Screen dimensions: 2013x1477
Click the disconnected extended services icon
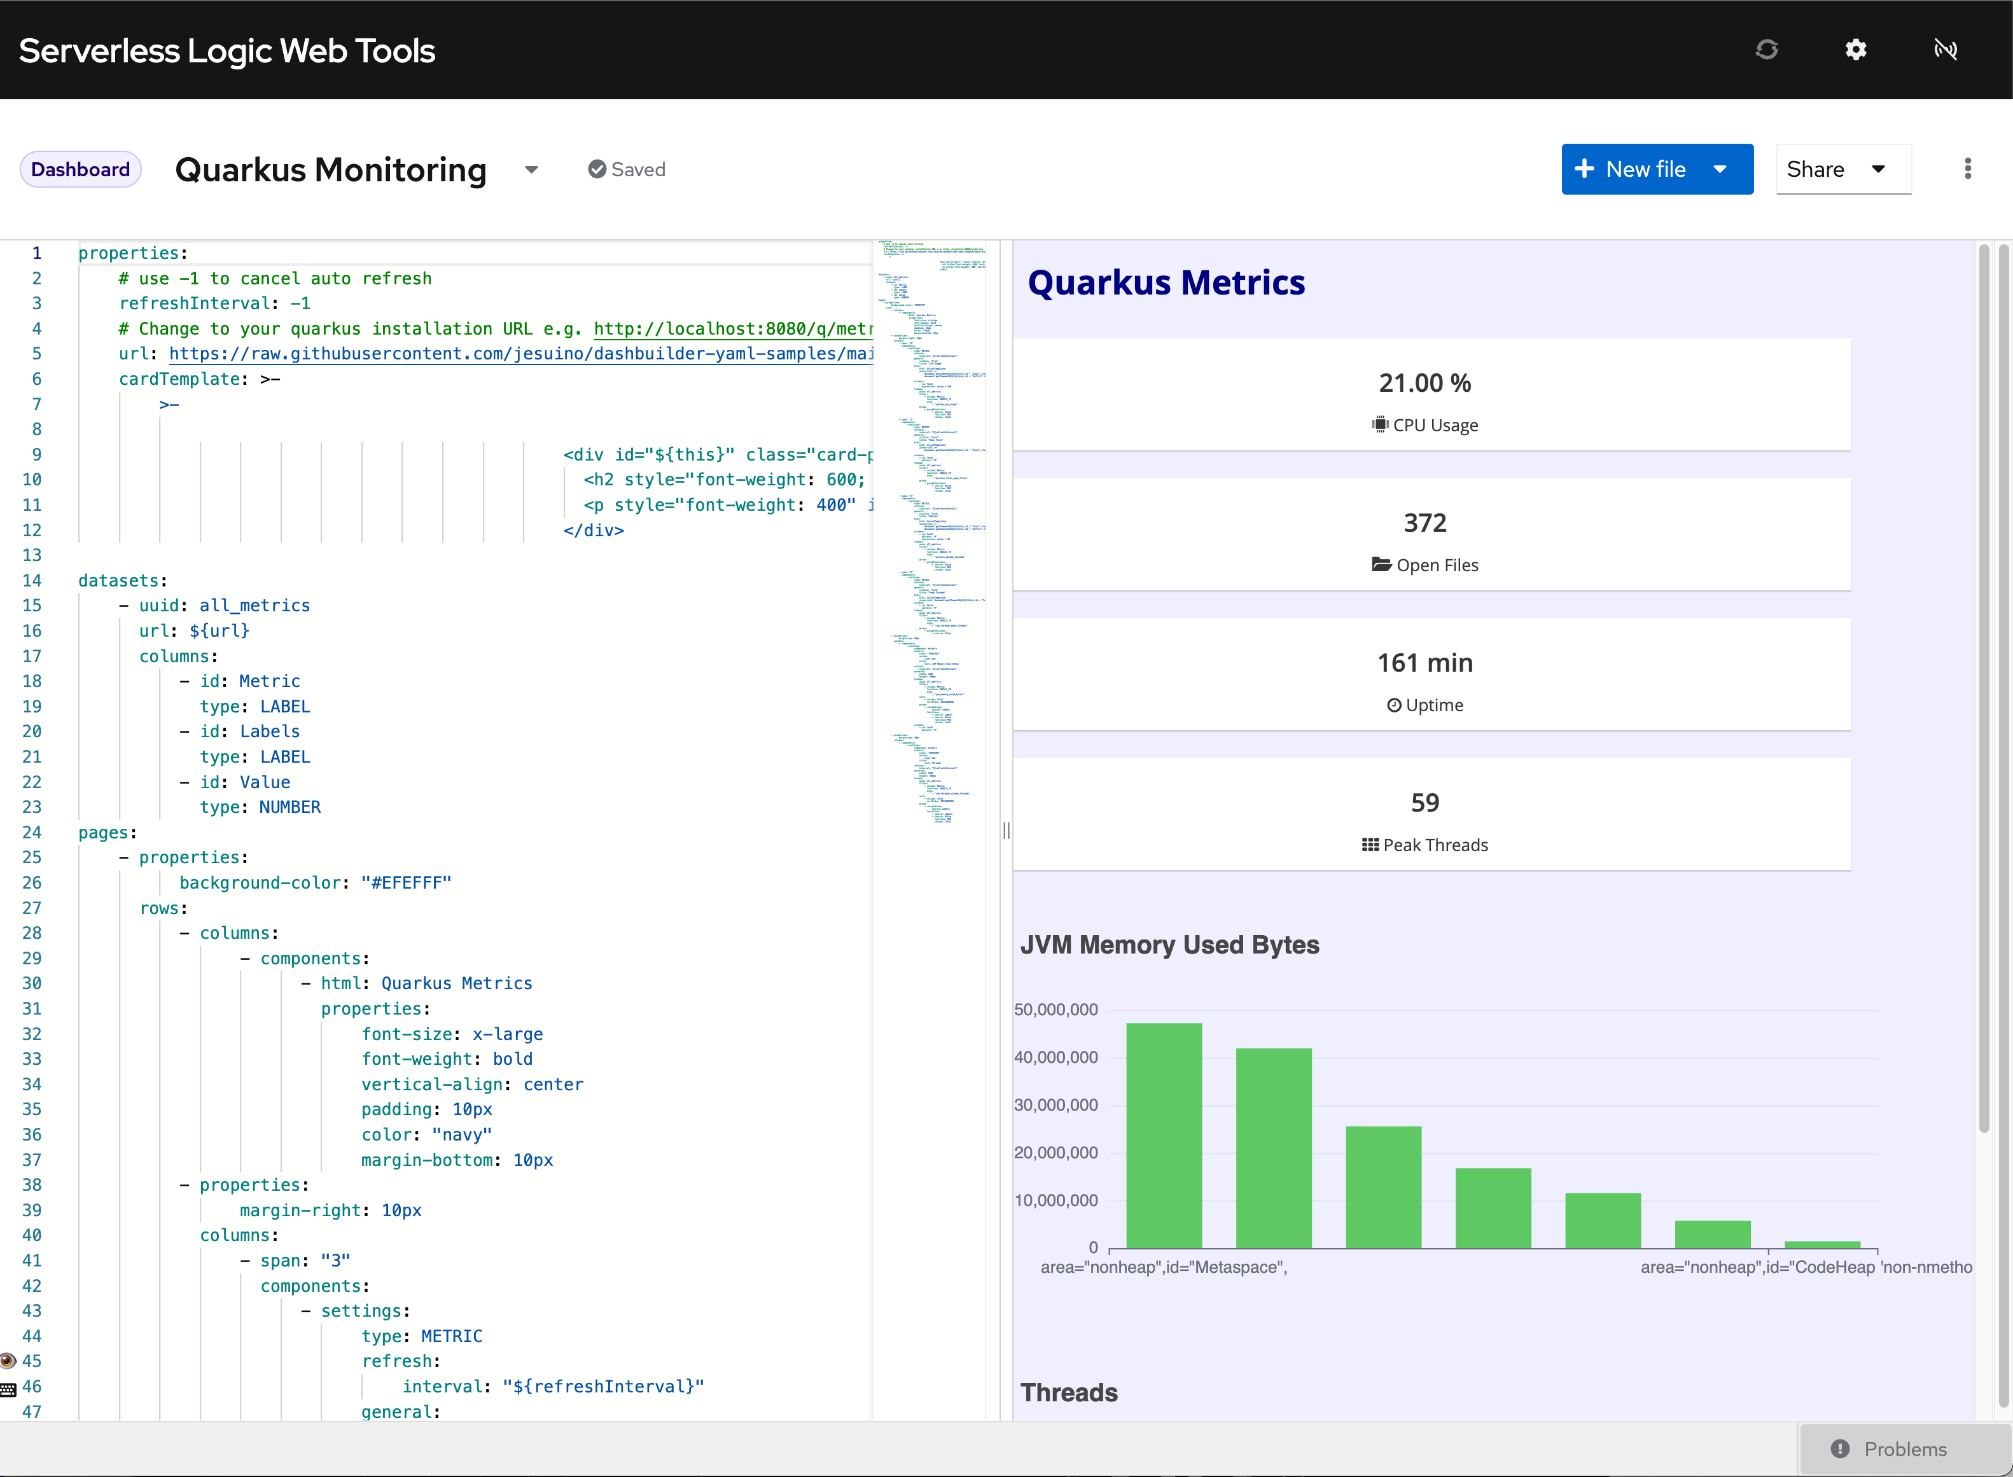(1945, 49)
